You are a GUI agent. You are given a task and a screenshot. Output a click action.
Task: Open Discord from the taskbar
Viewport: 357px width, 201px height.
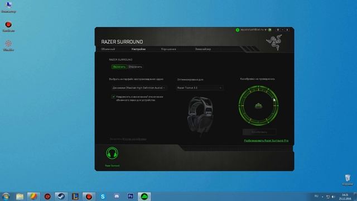click(x=117, y=197)
